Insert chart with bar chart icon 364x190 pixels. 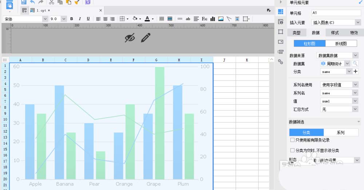point(213,19)
